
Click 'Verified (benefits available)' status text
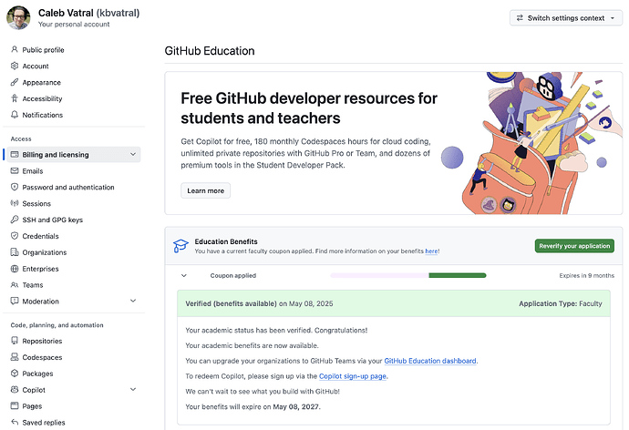click(x=231, y=303)
